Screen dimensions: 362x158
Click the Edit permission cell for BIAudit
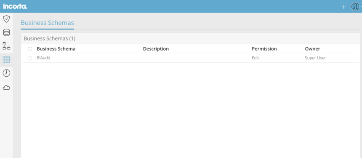pos(256,58)
